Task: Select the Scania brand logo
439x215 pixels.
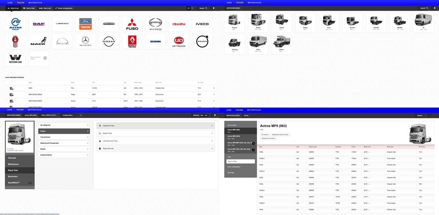Action: point(155,41)
